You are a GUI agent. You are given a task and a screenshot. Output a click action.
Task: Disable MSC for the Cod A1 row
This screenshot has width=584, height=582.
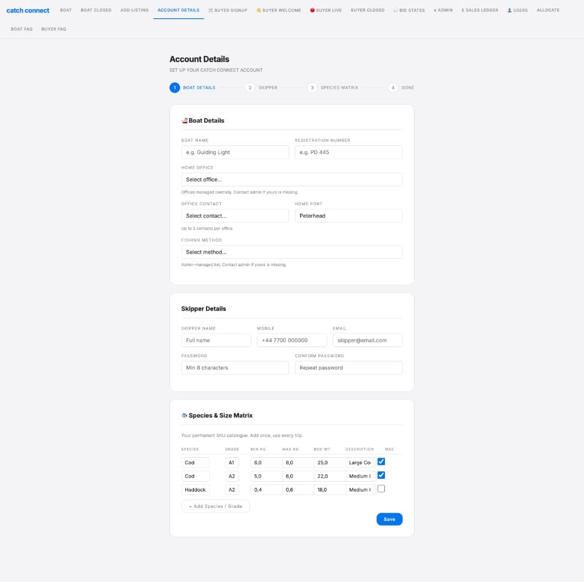[381, 462]
